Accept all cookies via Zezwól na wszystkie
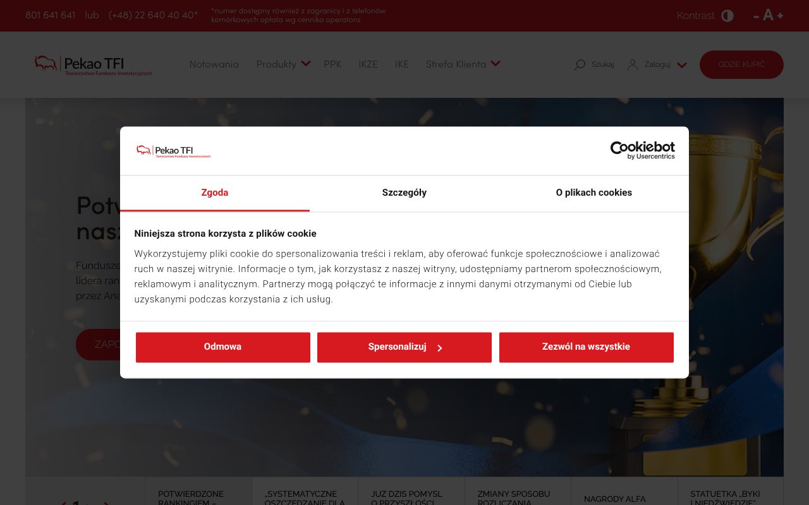Viewport: 809px width, 505px height. pyautogui.click(x=586, y=347)
